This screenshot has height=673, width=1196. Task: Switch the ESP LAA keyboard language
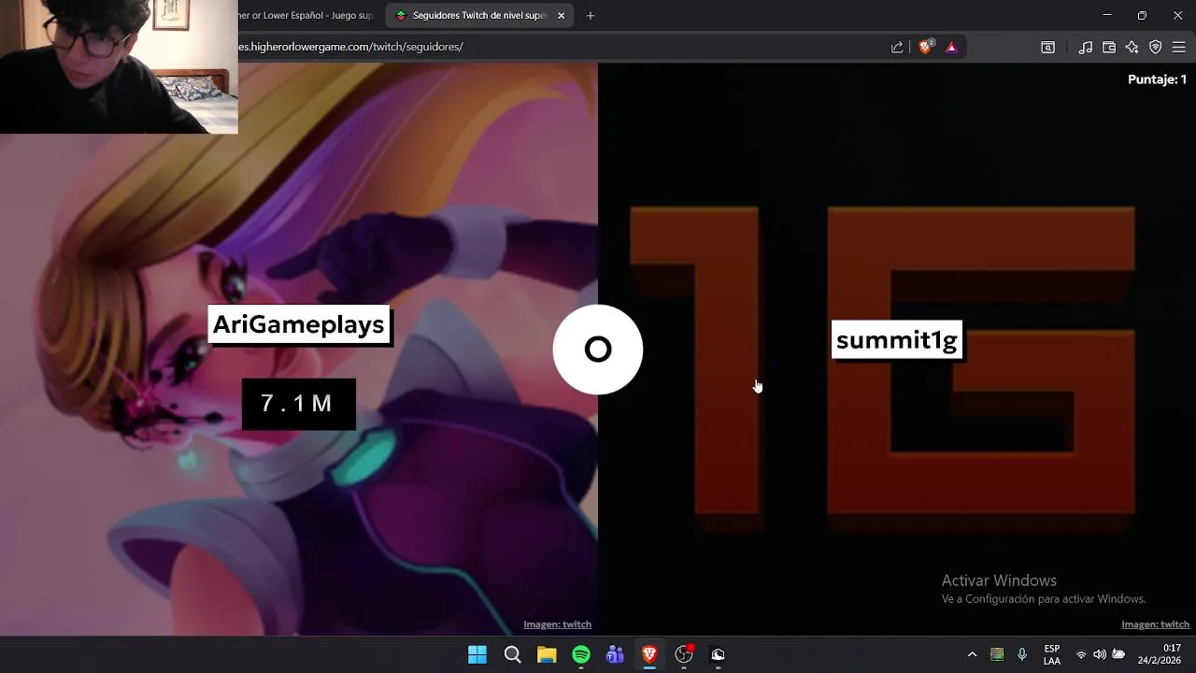coord(1052,654)
